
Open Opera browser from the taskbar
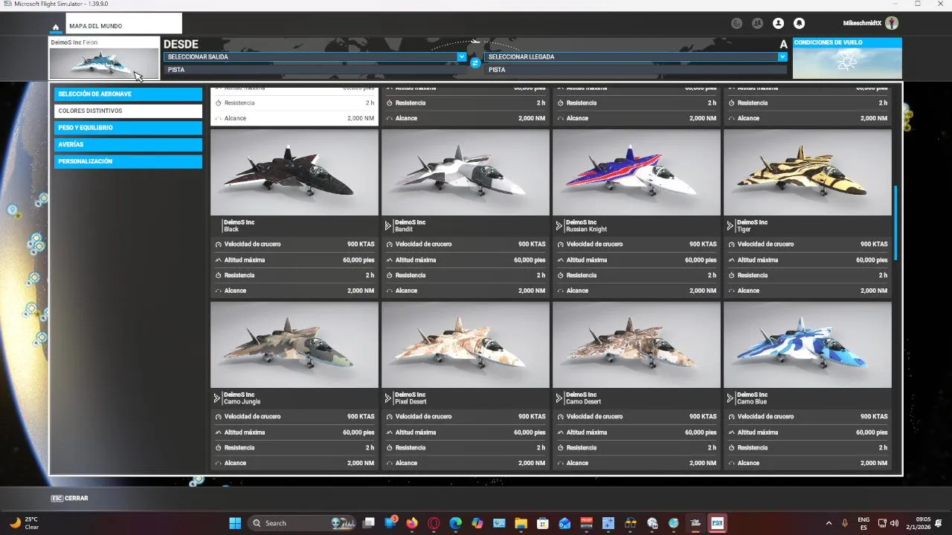[x=434, y=523]
